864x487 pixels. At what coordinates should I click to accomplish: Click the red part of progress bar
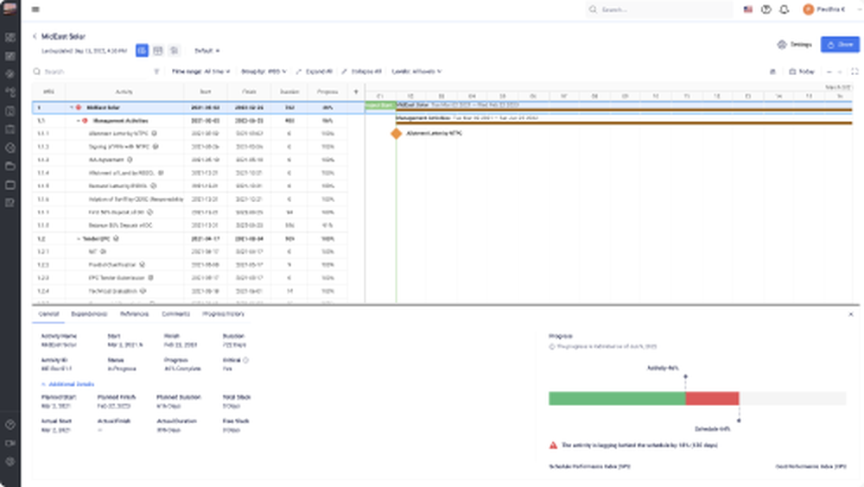tap(712, 398)
